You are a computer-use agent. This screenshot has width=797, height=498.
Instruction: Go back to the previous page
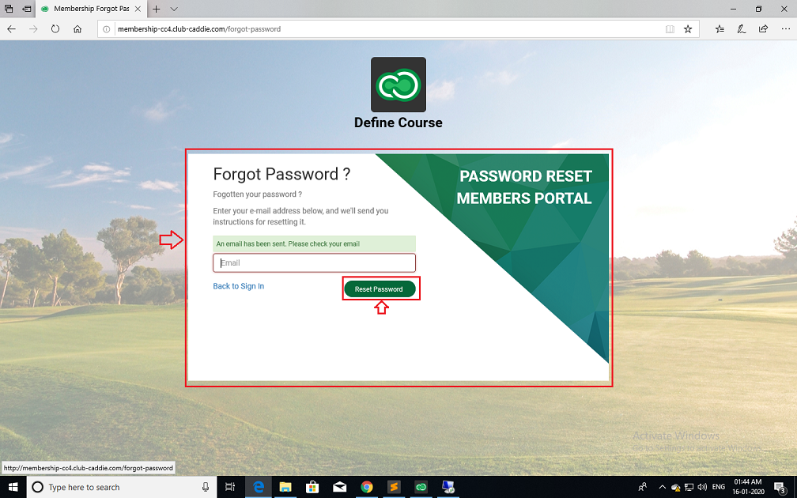[x=11, y=29]
